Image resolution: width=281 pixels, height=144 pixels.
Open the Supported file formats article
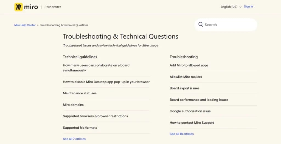tap(80, 128)
